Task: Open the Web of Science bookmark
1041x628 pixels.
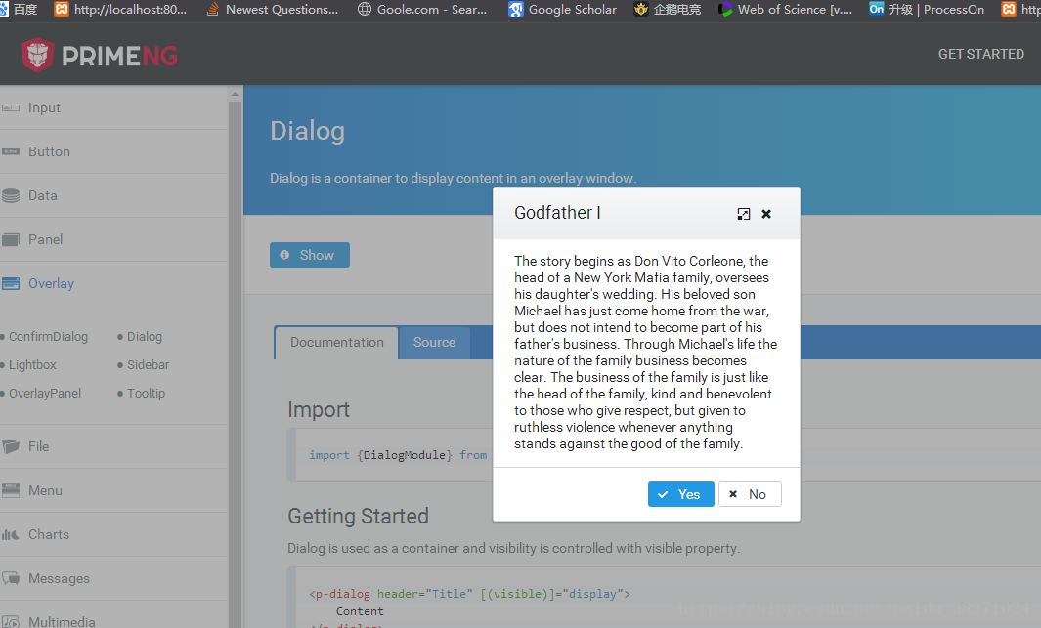Action: coord(786,10)
